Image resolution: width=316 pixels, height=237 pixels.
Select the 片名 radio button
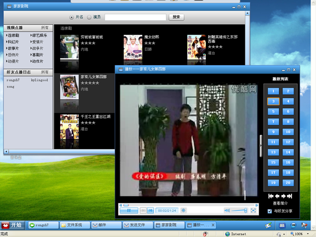click(71, 17)
